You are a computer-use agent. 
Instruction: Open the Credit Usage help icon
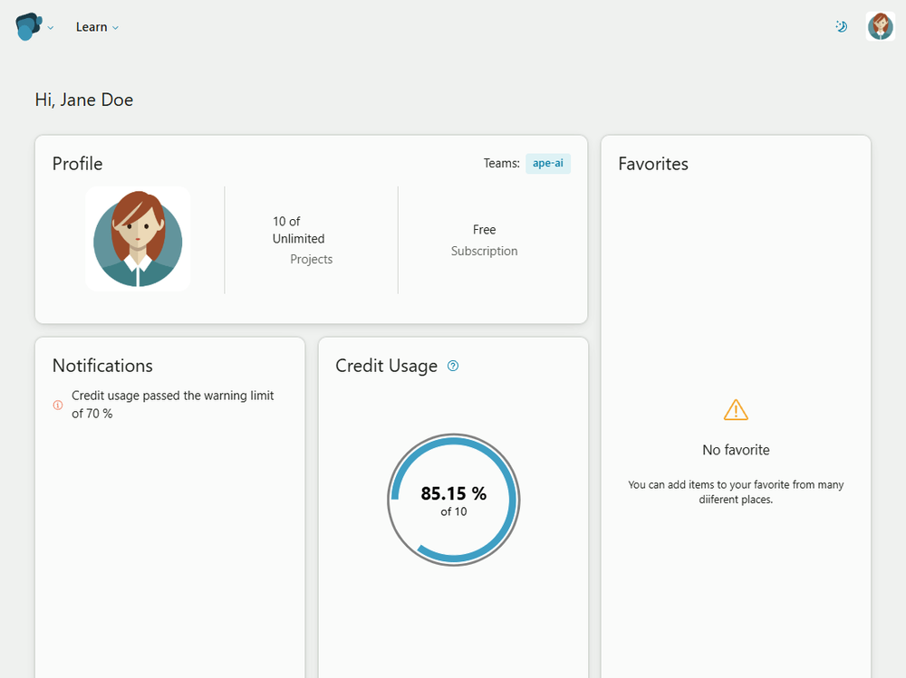453,366
